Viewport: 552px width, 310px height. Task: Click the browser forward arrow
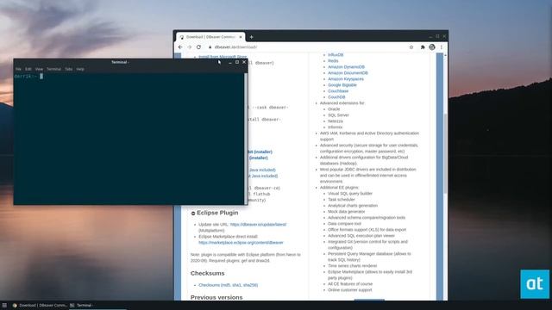[x=190, y=47]
